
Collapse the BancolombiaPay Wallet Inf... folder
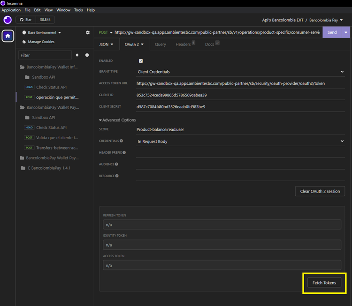[x=49, y=67]
